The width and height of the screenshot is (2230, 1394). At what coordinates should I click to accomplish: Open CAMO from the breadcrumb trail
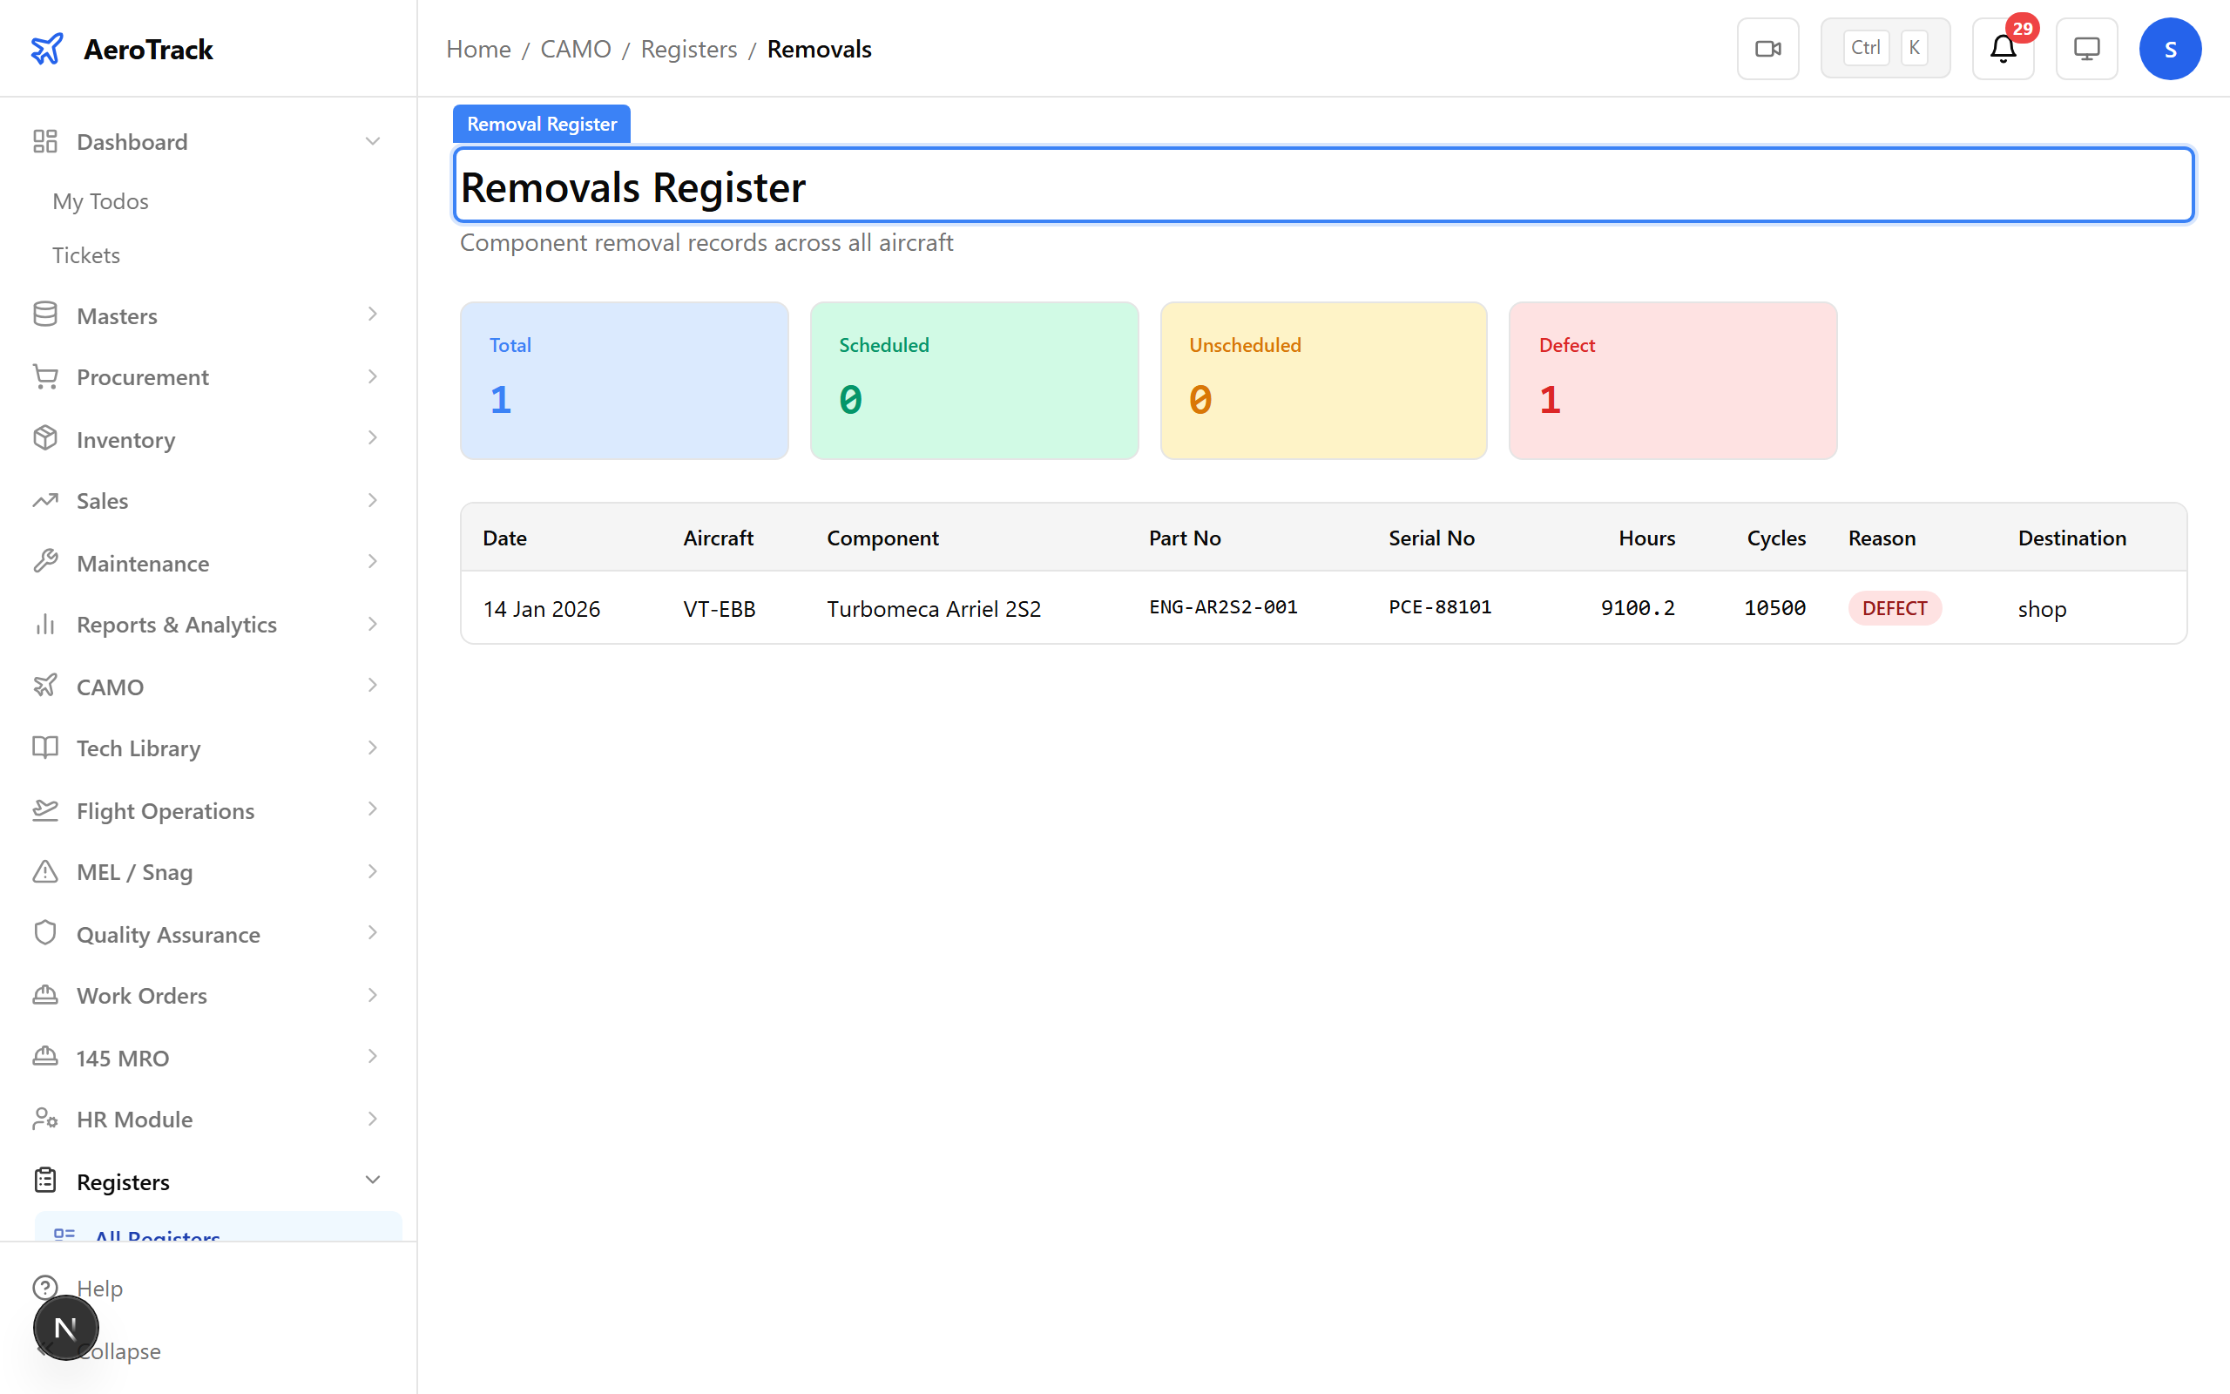[575, 48]
